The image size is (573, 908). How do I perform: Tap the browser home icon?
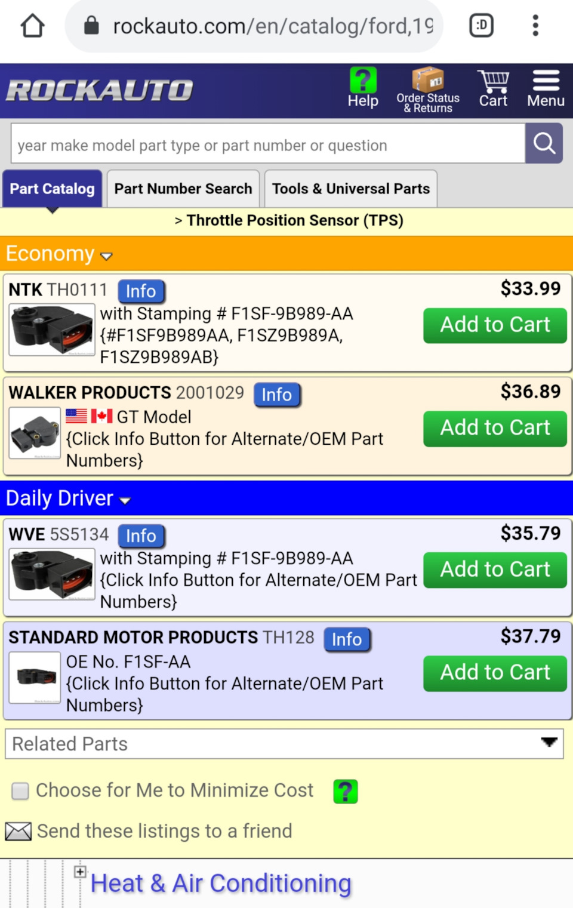click(33, 26)
